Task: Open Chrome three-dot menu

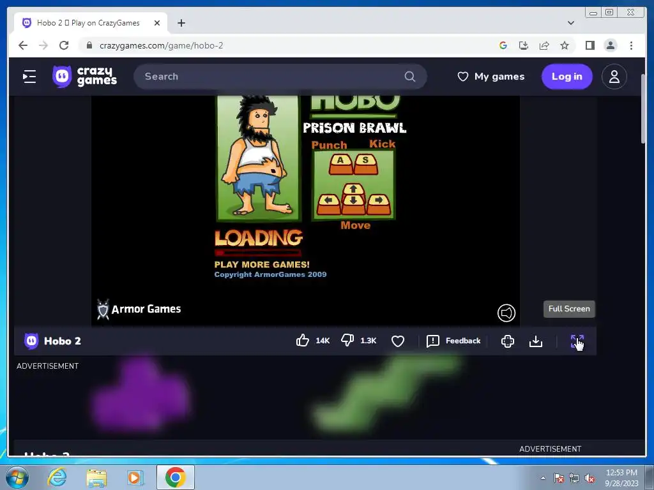Action: point(631,45)
